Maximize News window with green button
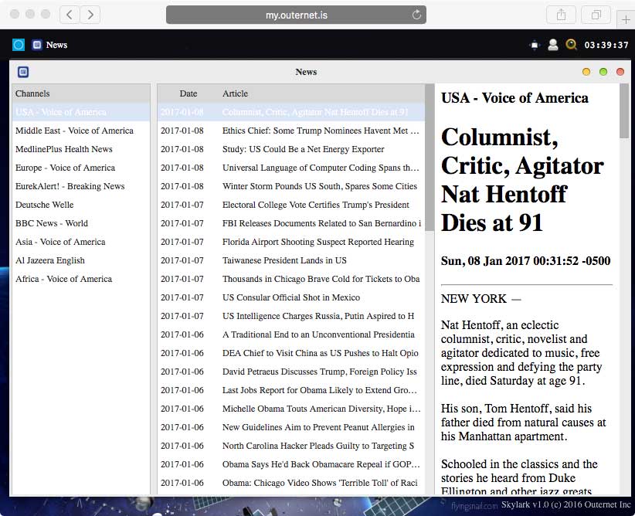The width and height of the screenshot is (635, 516). tap(603, 72)
